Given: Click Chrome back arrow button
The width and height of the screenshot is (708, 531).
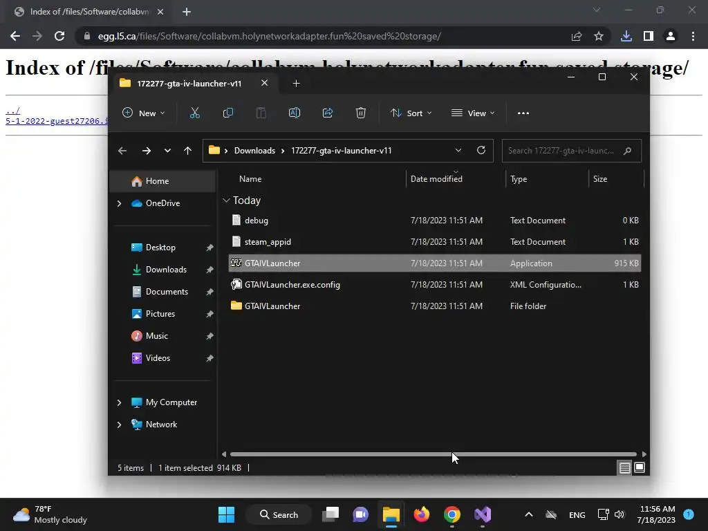Looking at the screenshot, I should tap(15, 36).
